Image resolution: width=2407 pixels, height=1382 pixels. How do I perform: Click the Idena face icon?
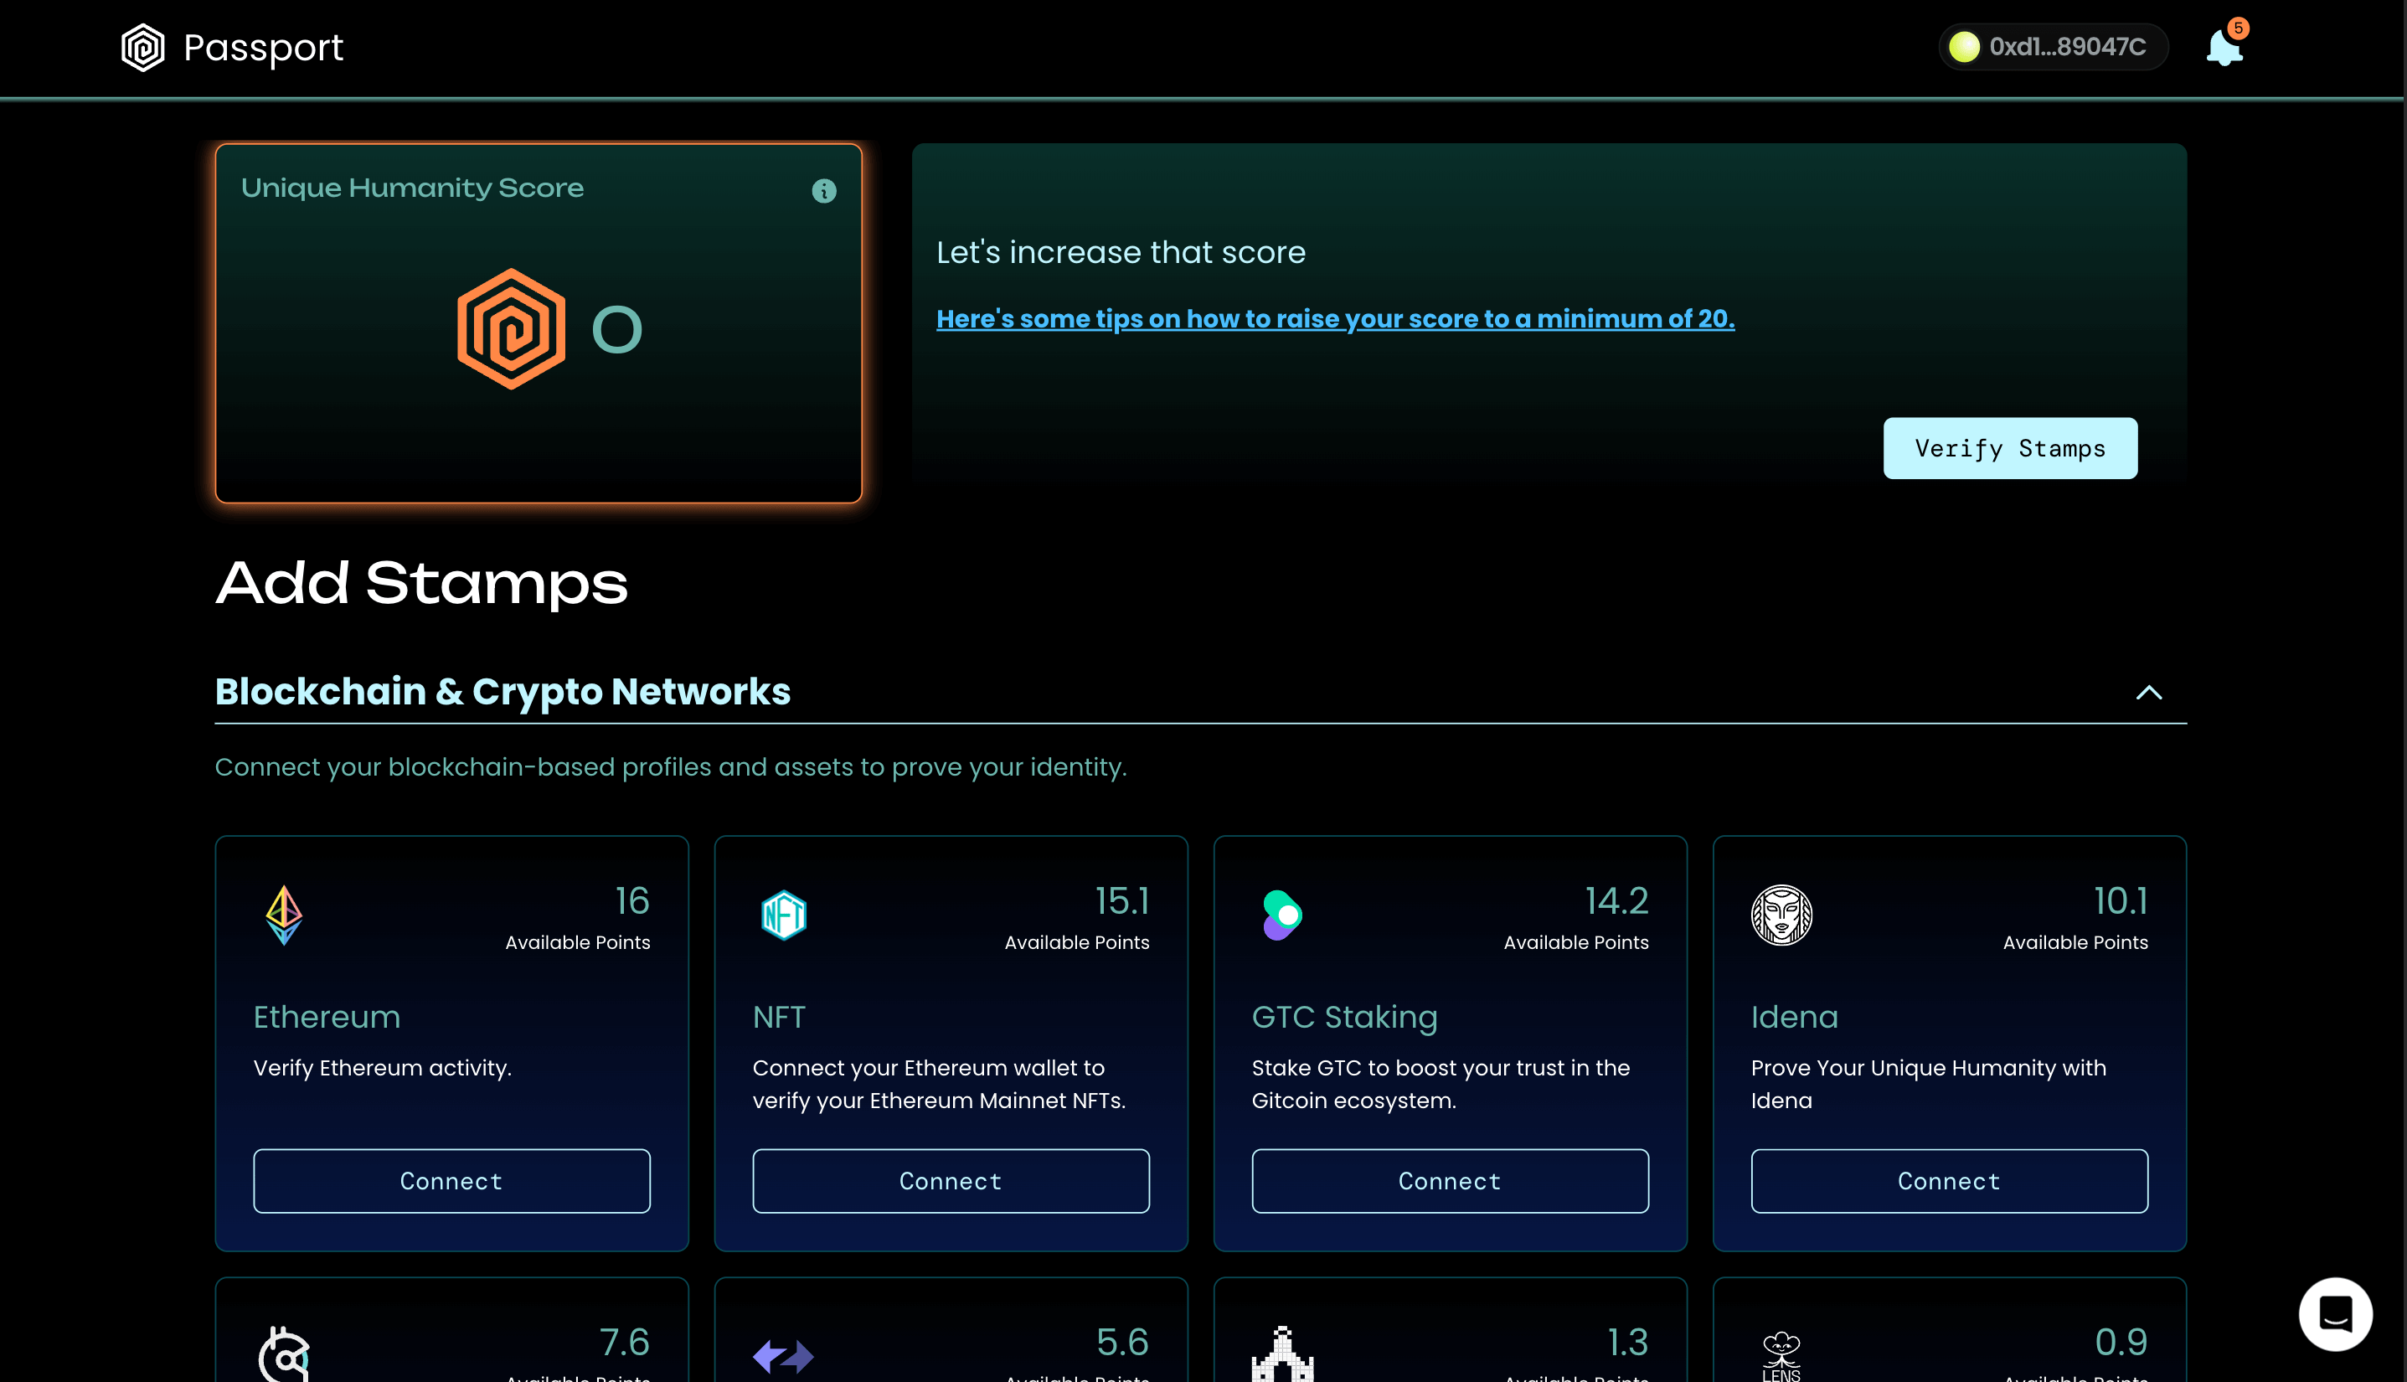pyautogui.click(x=1781, y=915)
